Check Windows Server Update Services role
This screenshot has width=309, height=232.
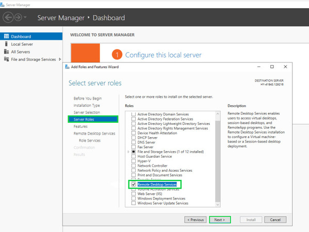pos(134,203)
